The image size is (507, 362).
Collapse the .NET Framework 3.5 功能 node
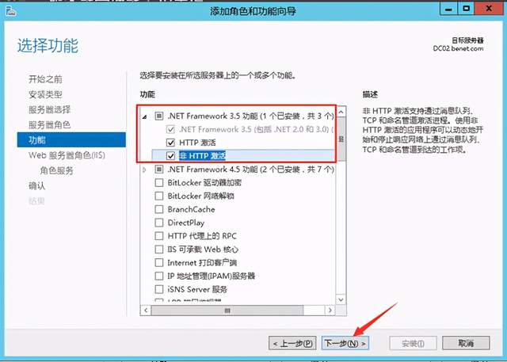tap(145, 116)
